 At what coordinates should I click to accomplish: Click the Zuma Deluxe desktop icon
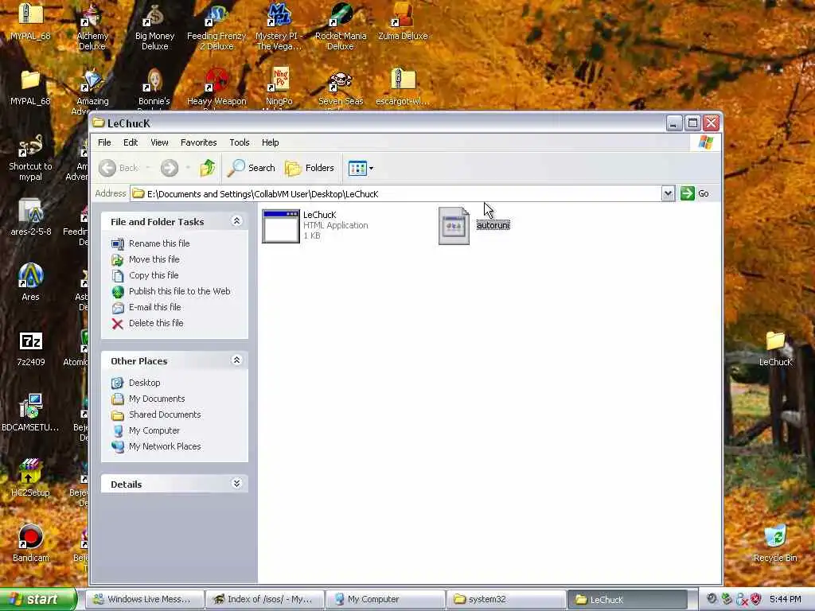403,21
